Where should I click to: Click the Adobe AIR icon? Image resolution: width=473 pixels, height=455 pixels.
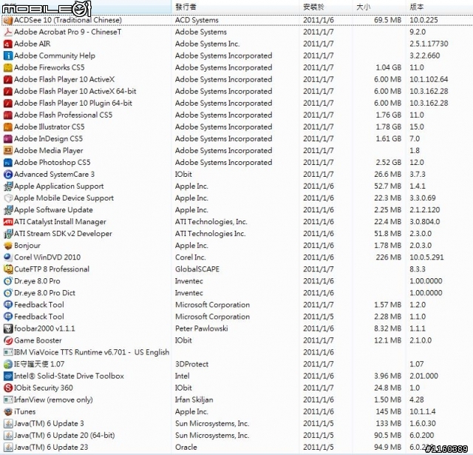(x=8, y=44)
